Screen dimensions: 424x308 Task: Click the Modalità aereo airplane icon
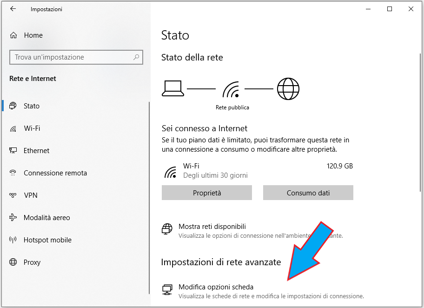pos(13,218)
